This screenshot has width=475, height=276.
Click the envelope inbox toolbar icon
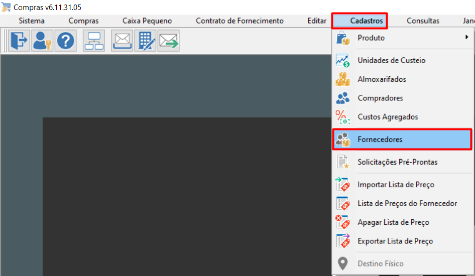click(x=122, y=41)
